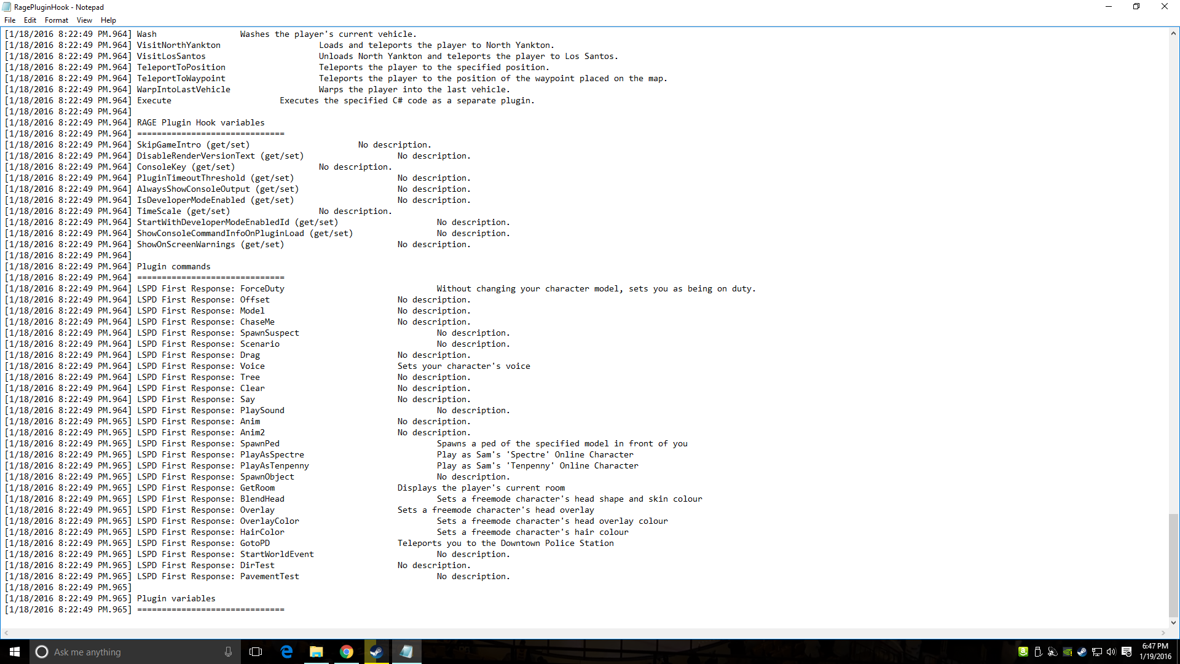Type in Ask me anything search box
Screen dimensions: 1180x664
135,652
